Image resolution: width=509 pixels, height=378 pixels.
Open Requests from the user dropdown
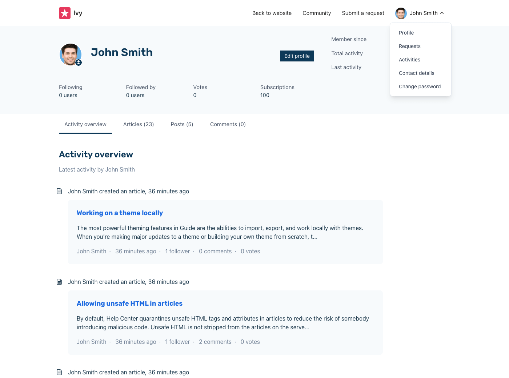click(409, 46)
